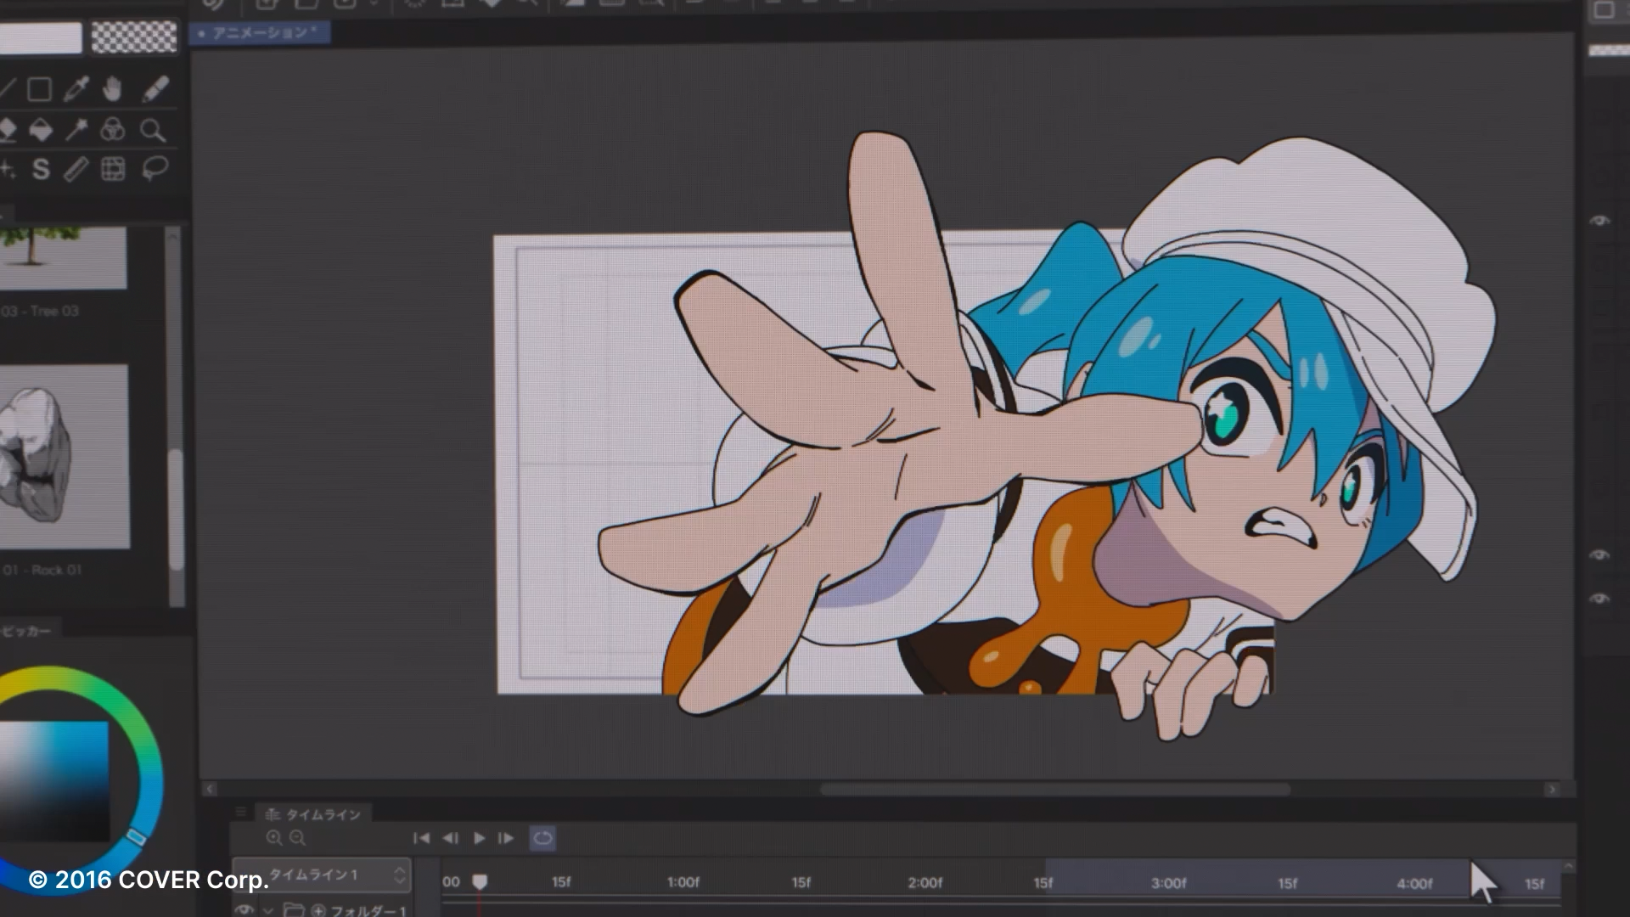Open the timeline panel hamburger menu
The width and height of the screenshot is (1630, 917).
(x=241, y=813)
